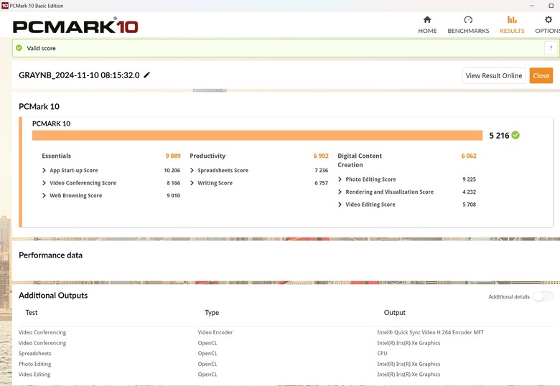Viewport: 560px width, 386px height.
Task: Click the PCMARK 10 logo
Action: click(75, 26)
